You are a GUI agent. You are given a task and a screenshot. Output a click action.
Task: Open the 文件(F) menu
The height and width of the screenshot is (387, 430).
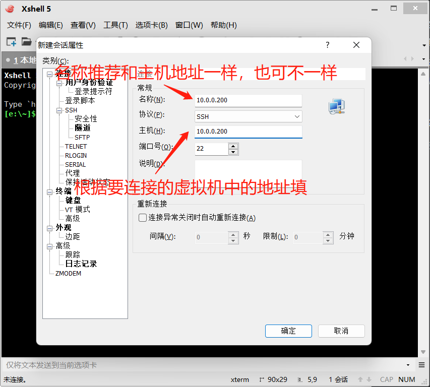click(19, 25)
